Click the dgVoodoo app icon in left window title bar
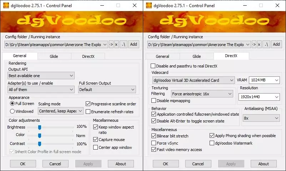286x171 pixels. tap(6, 5)
